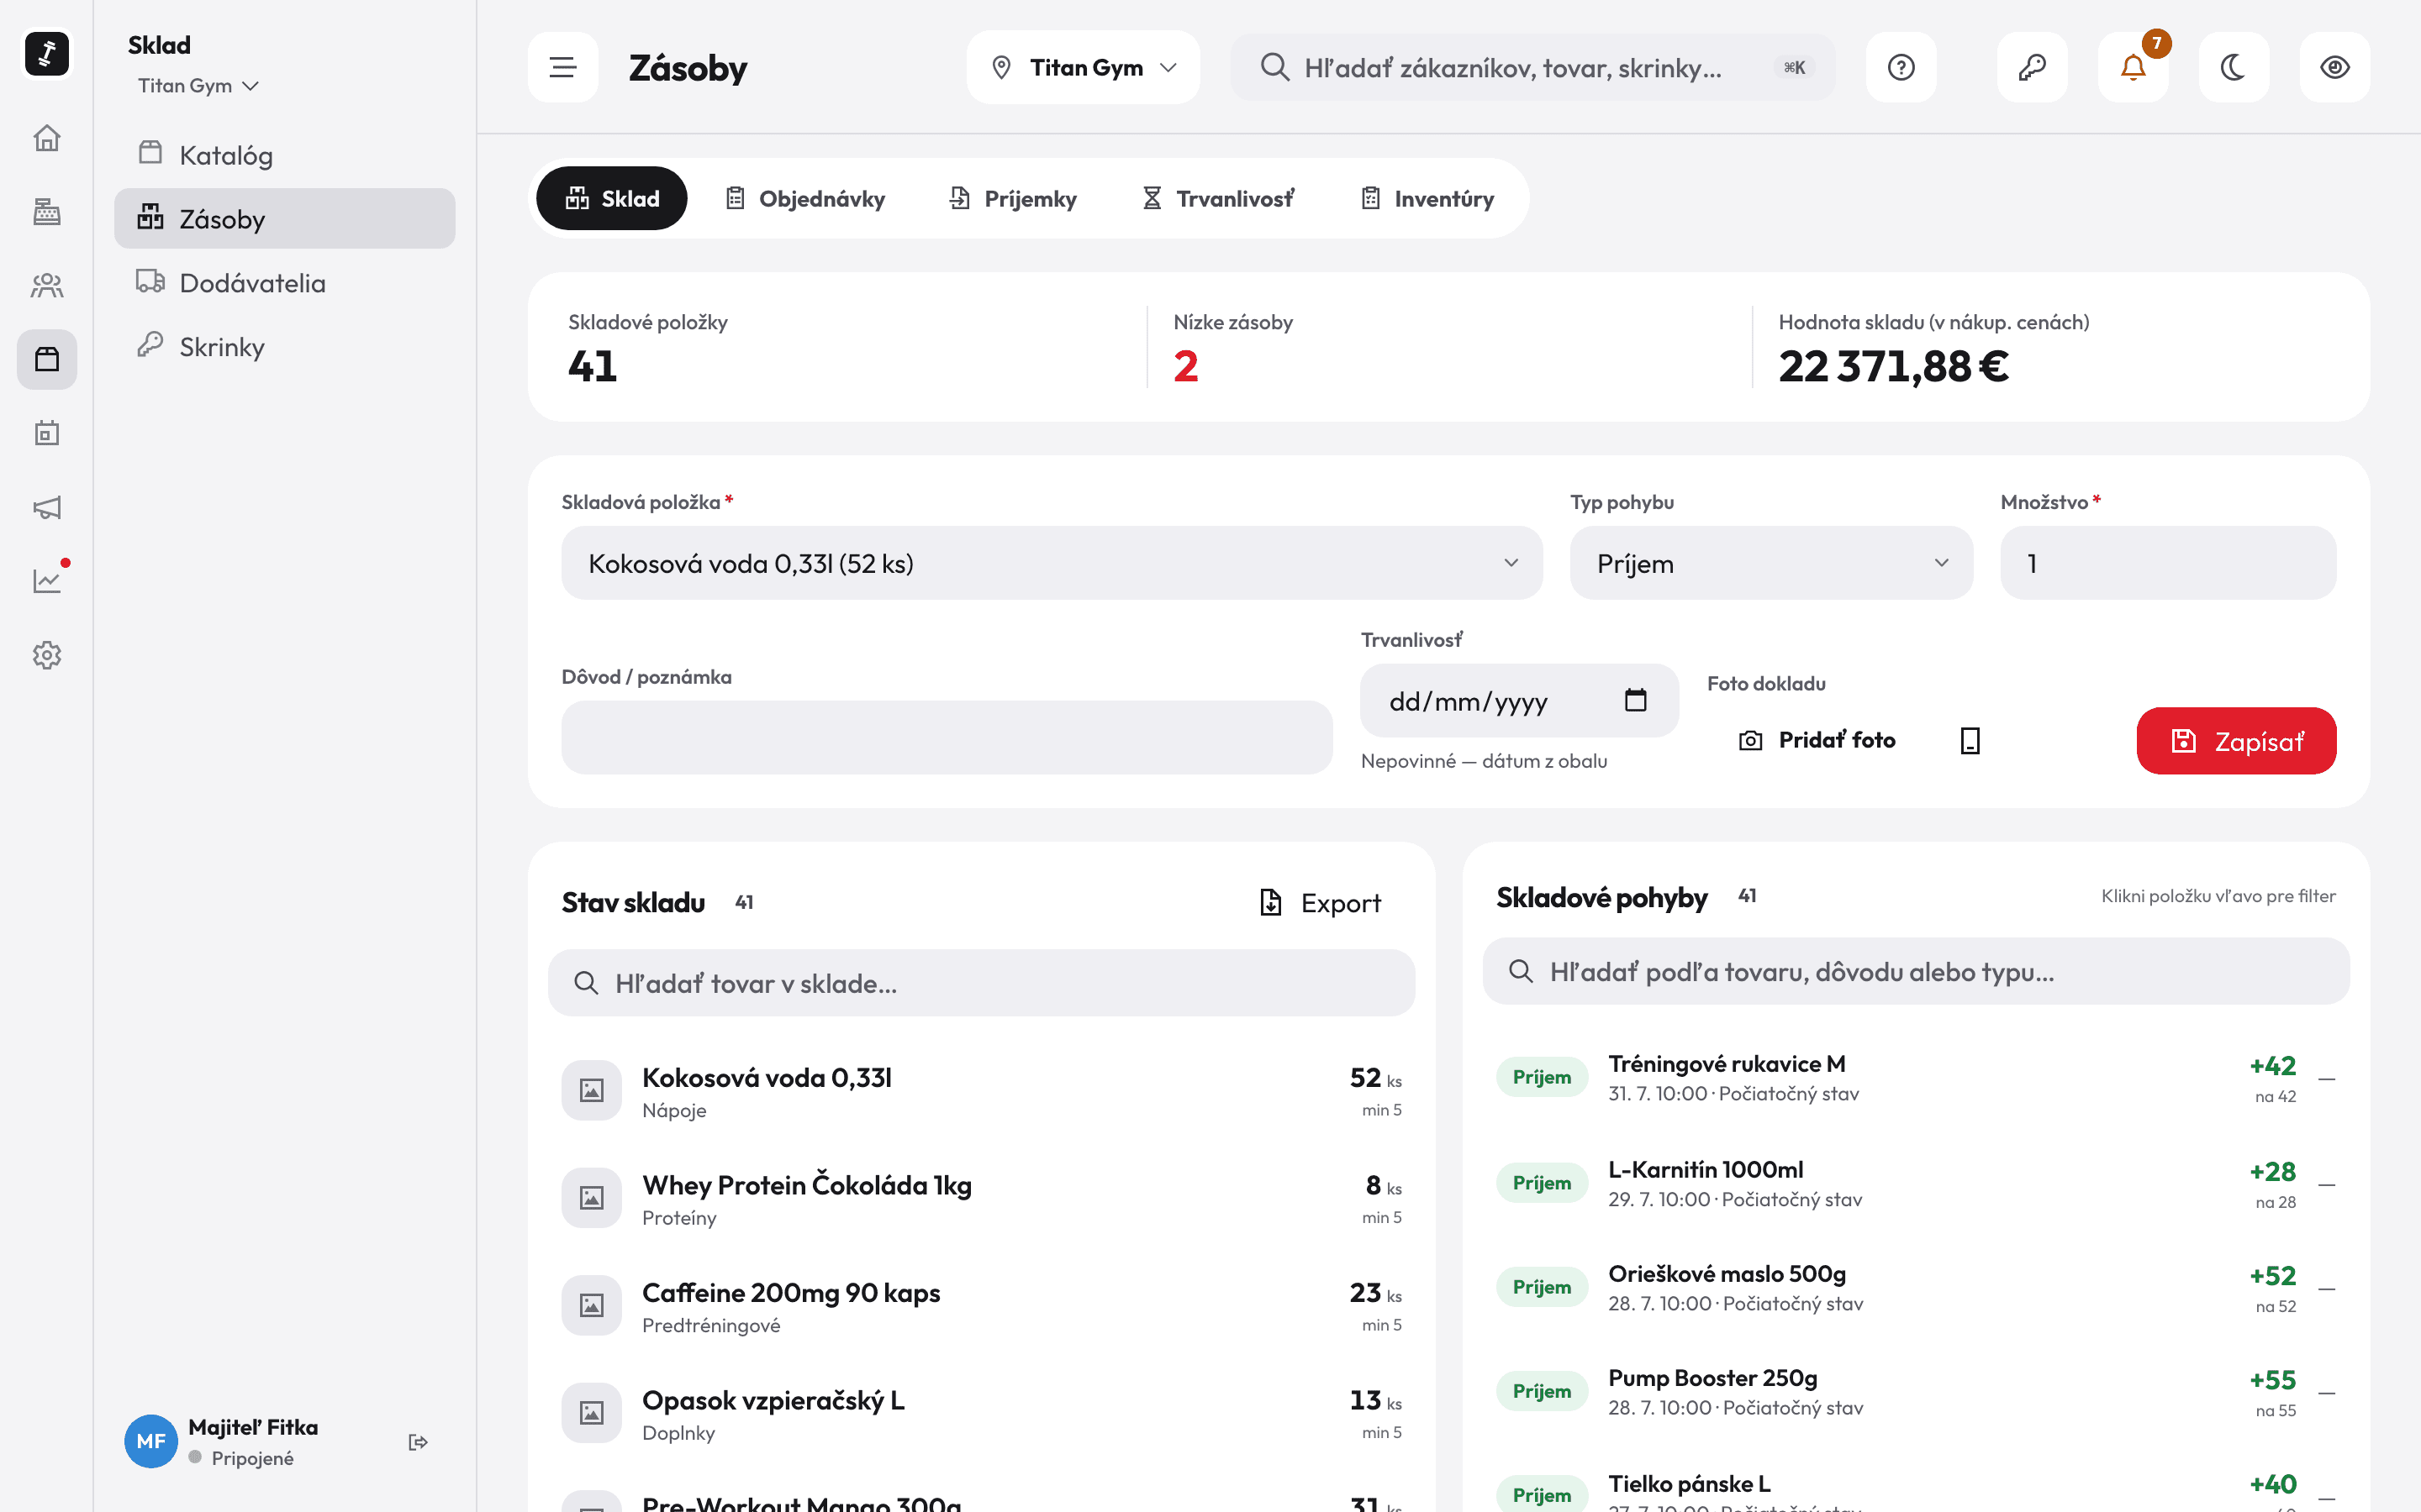
Task: Click the Dôvod / poznámka input field
Action: 947,737
